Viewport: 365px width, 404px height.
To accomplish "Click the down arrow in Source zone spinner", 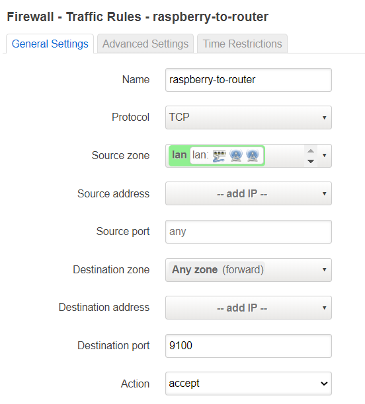I will pyautogui.click(x=311, y=161).
